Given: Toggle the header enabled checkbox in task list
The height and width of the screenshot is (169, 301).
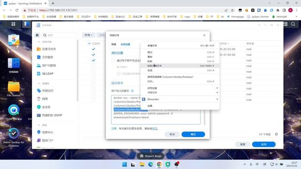Looking at the screenshot, I should pos(89,44).
